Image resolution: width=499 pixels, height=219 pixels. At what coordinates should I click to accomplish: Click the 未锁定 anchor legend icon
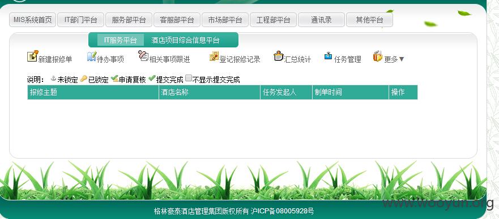click(x=53, y=78)
